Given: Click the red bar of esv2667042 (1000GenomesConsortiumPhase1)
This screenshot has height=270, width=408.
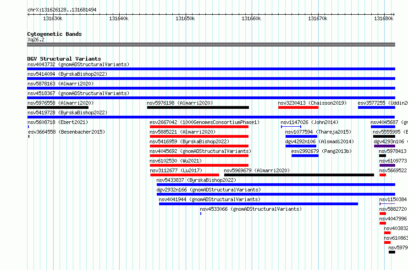Looking at the screenshot, I should tap(199, 127).
